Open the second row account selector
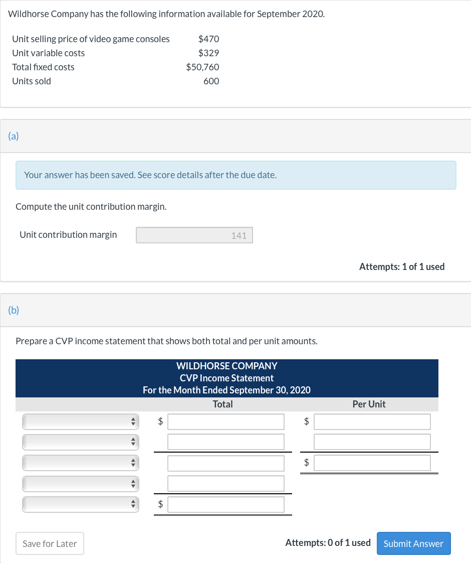 80,442
